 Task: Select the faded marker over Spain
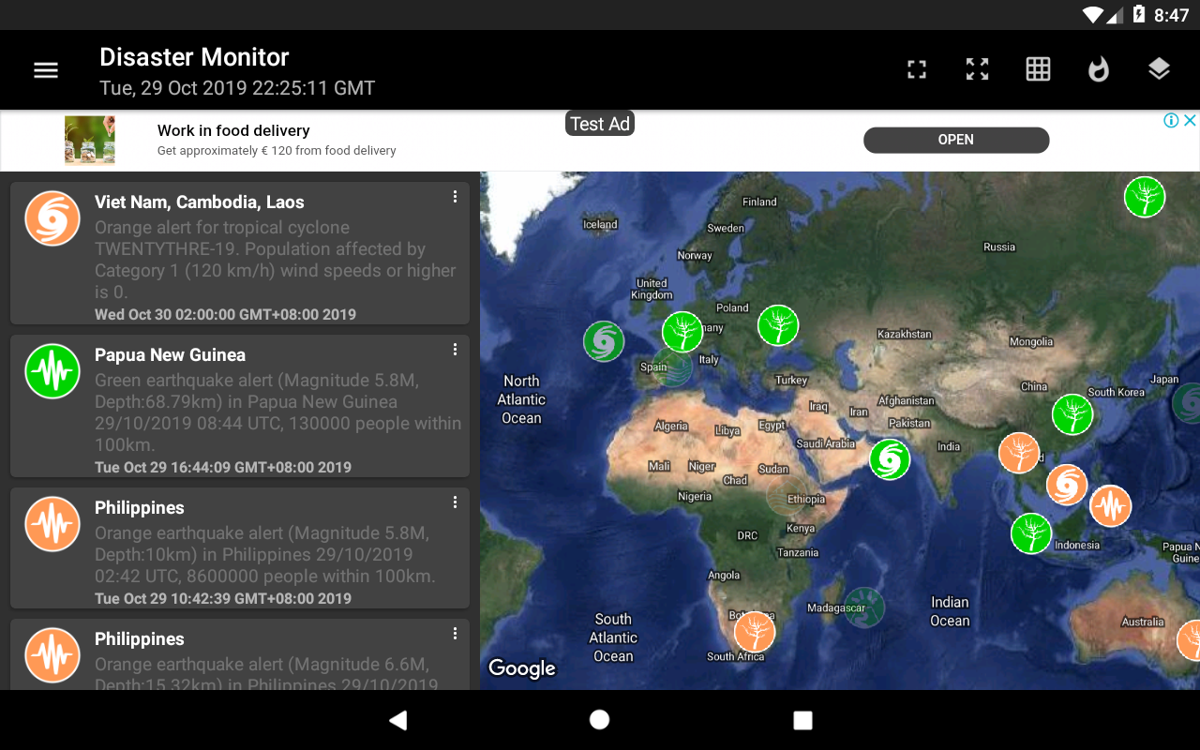click(672, 366)
